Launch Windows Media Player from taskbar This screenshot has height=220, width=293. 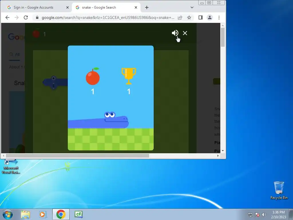tap(43, 214)
